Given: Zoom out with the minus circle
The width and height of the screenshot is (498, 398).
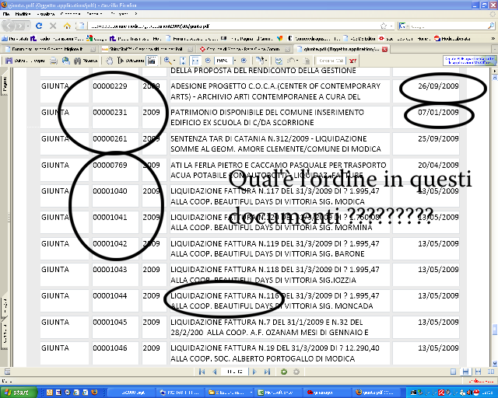Looking at the screenshot, I should pyautogui.click(x=208, y=61).
